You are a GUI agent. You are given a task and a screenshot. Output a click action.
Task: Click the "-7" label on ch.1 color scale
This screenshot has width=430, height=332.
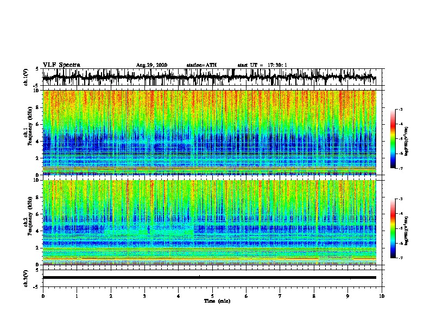pos(401,169)
